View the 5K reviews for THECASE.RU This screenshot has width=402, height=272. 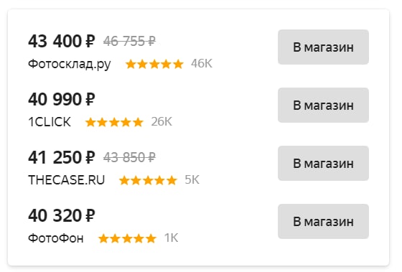[192, 180]
